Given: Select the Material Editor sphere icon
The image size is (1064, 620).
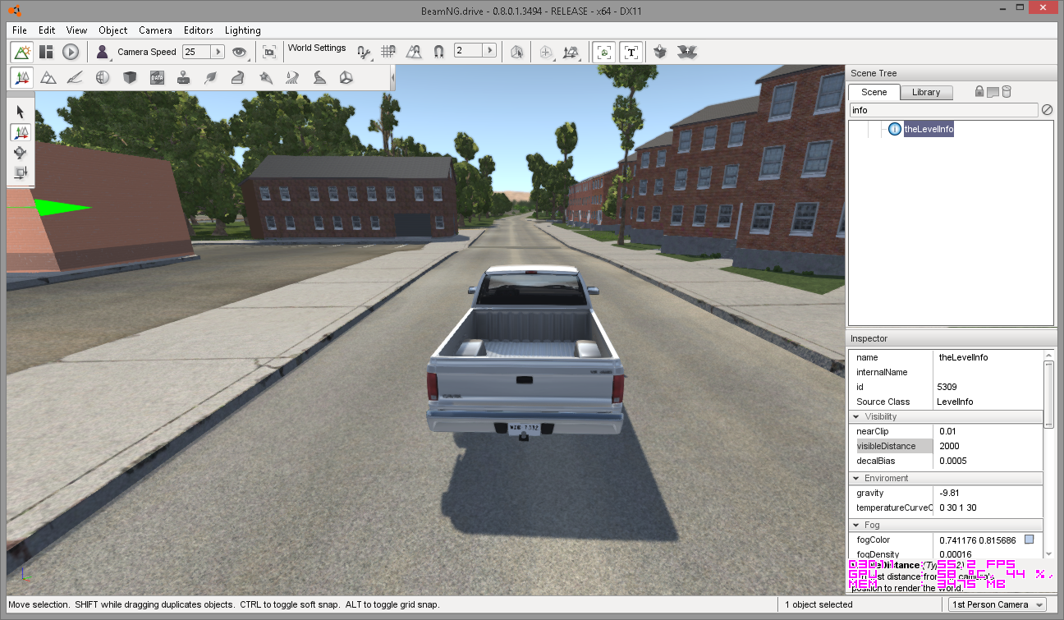Looking at the screenshot, I should pos(103,77).
